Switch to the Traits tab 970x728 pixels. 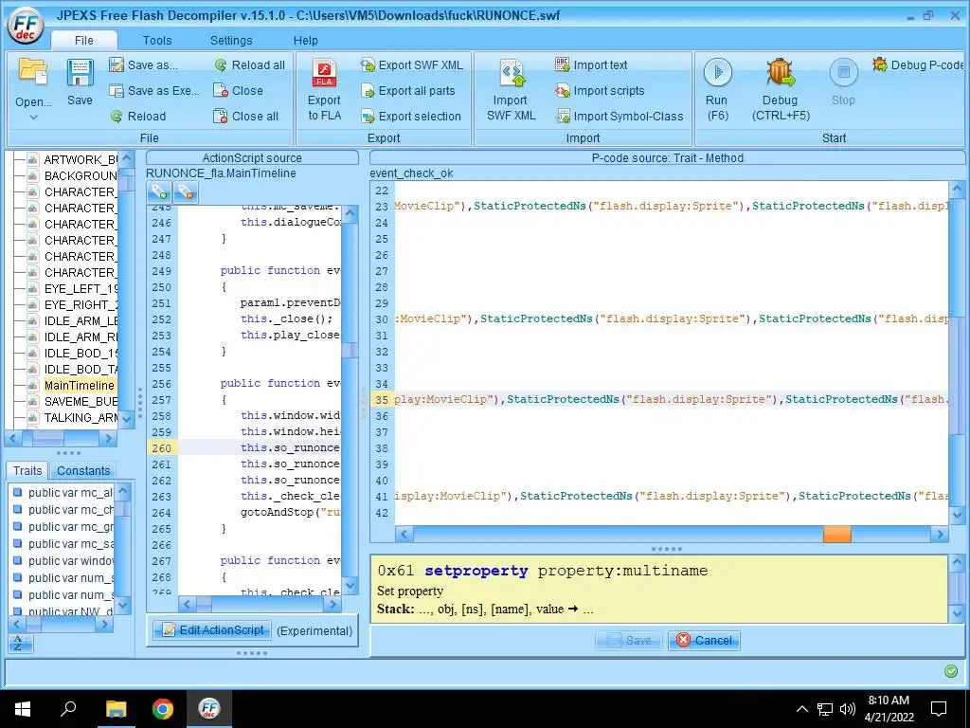[27, 470]
